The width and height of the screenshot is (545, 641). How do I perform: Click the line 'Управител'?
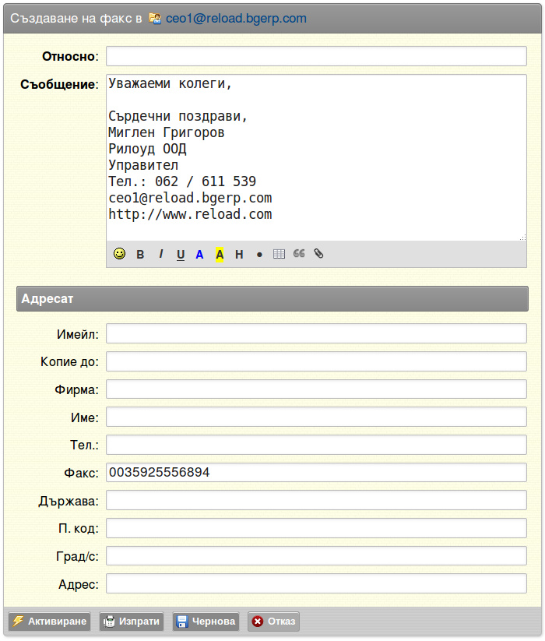[143, 166]
